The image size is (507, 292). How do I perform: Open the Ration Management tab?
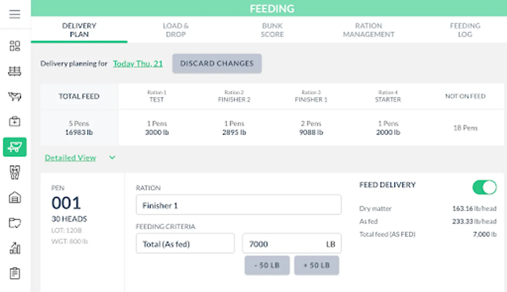click(368, 30)
